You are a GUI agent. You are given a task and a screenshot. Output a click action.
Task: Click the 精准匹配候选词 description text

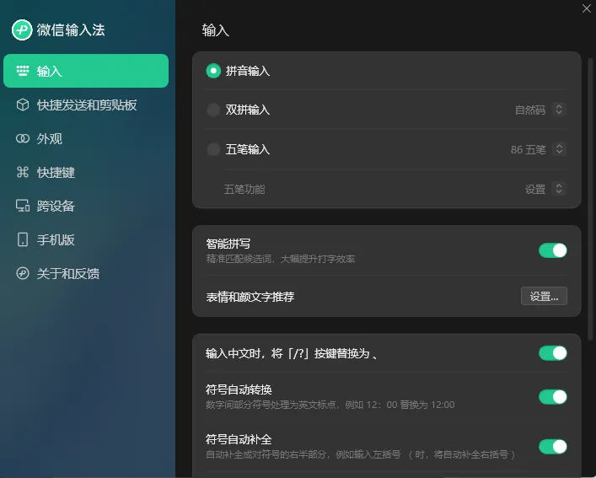pyautogui.click(x=280, y=259)
